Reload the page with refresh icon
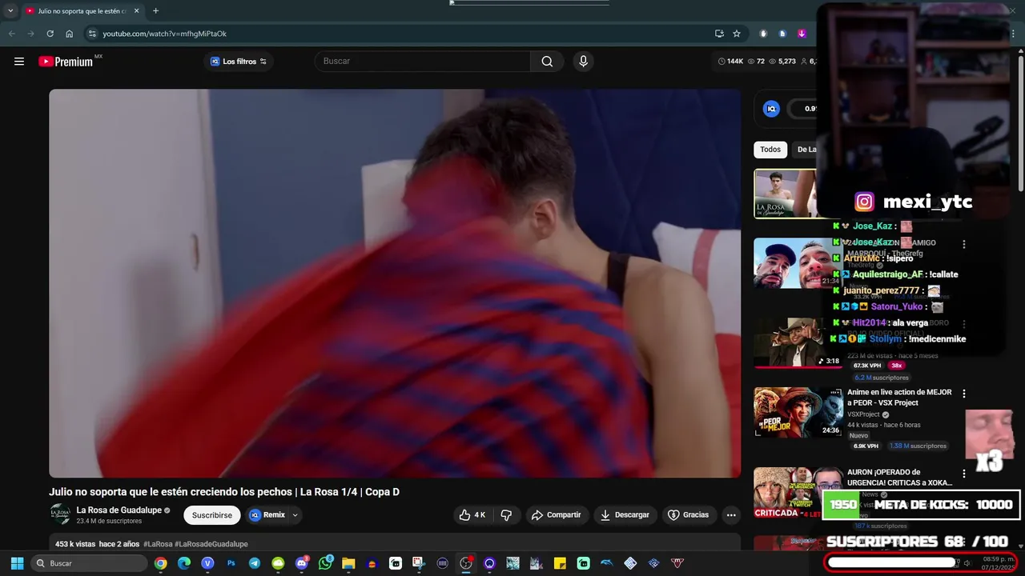The image size is (1025, 576). click(50, 34)
